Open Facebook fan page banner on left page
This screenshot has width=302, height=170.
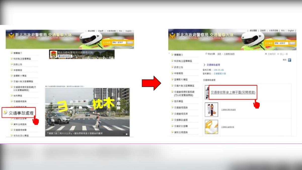[x=82, y=54]
